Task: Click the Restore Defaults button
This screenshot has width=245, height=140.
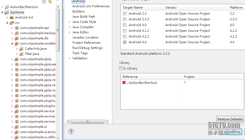Action: [x=230, y=119]
